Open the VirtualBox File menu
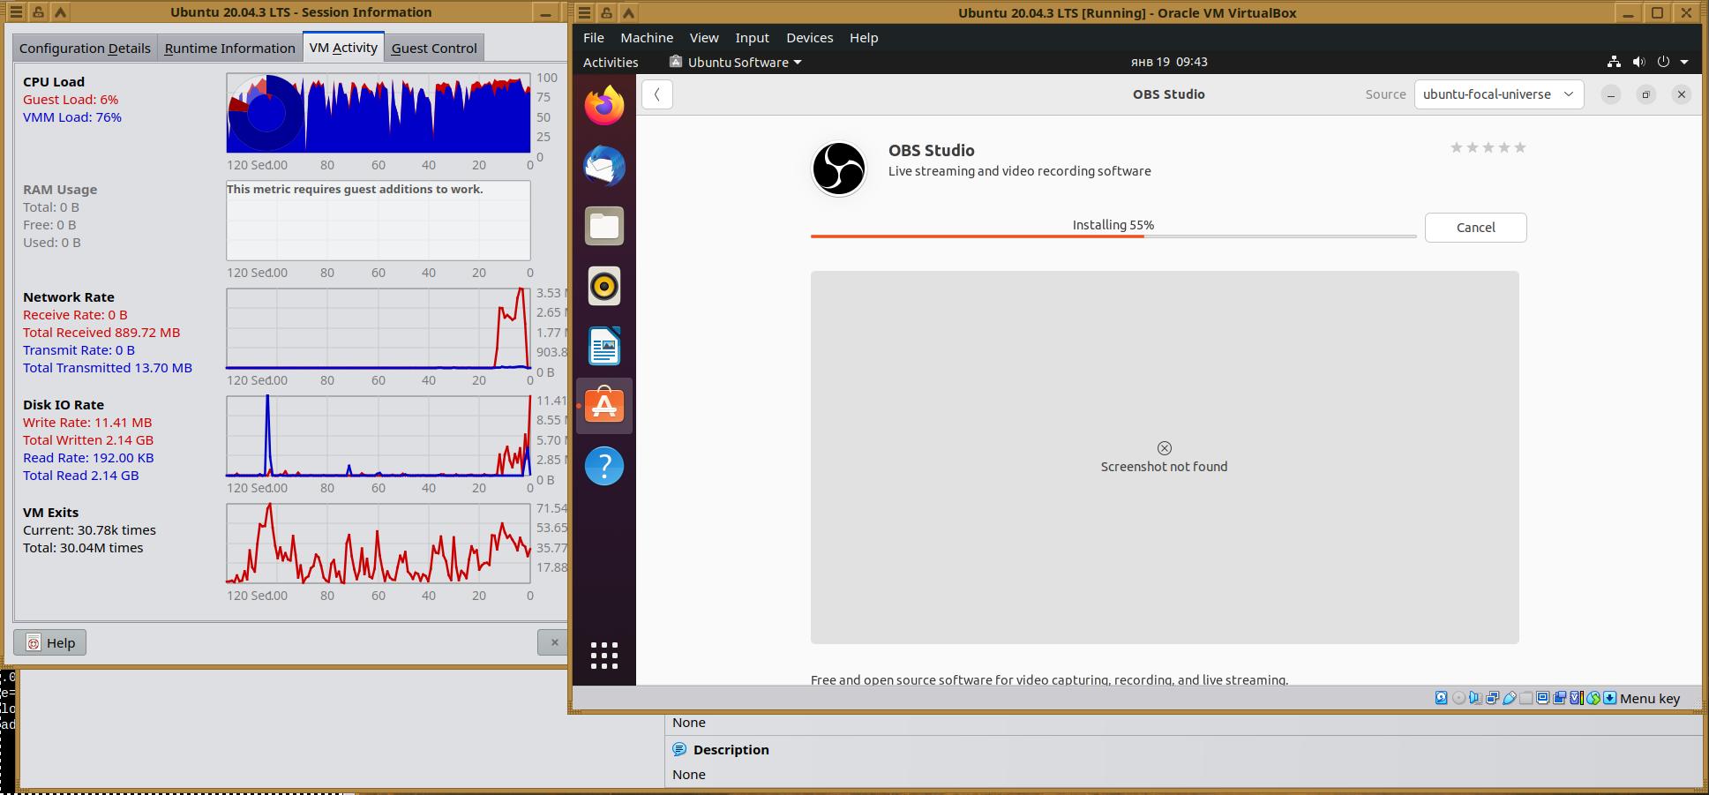The image size is (1709, 795). coord(594,38)
